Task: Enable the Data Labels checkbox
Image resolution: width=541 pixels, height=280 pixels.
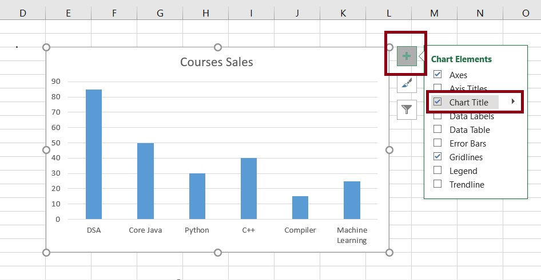Action: pos(437,116)
